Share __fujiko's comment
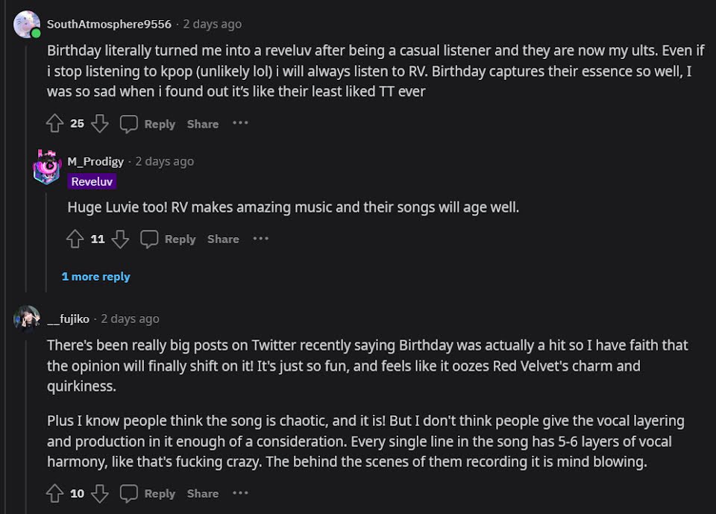 pyautogui.click(x=203, y=493)
